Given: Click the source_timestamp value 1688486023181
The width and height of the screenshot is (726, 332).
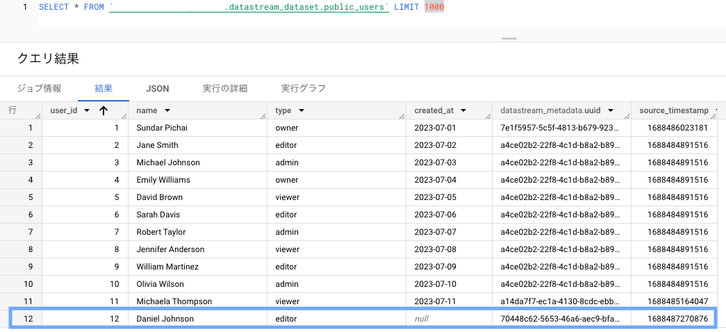Looking at the screenshot, I should coord(678,128).
